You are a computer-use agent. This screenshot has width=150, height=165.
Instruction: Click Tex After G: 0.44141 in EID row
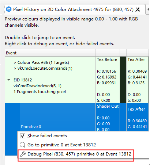(137, 77)
